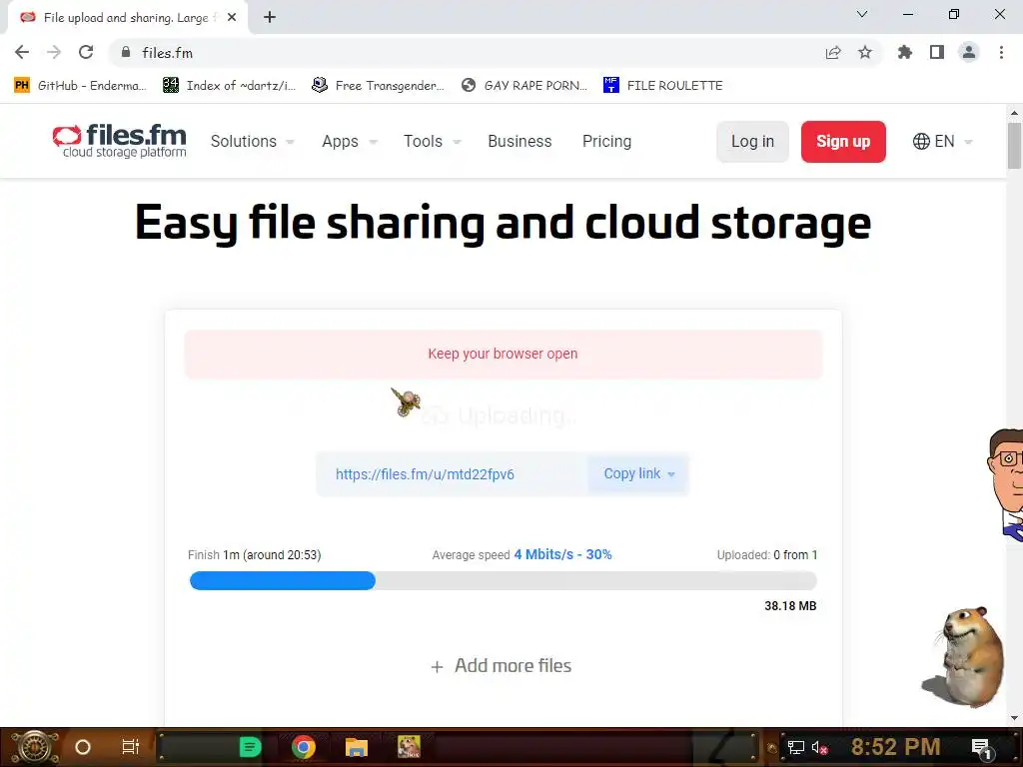Viewport: 1023px width, 767px height.
Task: Open the EN language selector
Action: tap(943, 142)
